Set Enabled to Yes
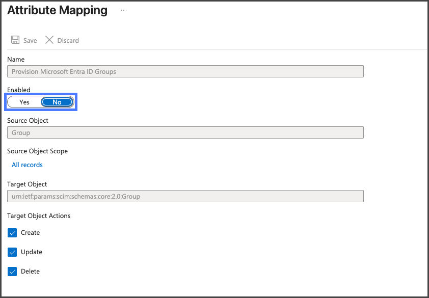Image resolution: width=429 pixels, height=298 pixels. [x=24, y=102]
